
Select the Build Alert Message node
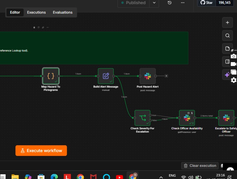click(106, 76)
